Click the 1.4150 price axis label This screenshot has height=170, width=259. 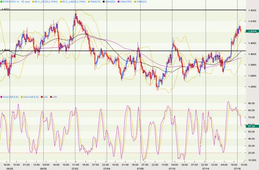tap(252, 21)
